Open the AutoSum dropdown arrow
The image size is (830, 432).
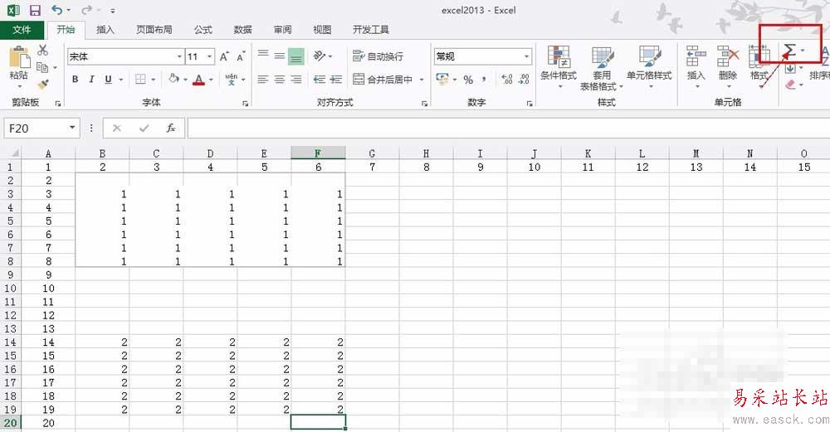(x=803, y=51)
